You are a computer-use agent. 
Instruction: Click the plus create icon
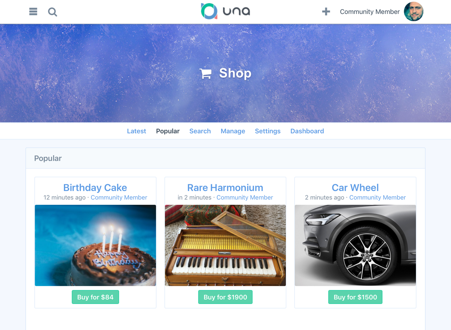click(326, 11)
